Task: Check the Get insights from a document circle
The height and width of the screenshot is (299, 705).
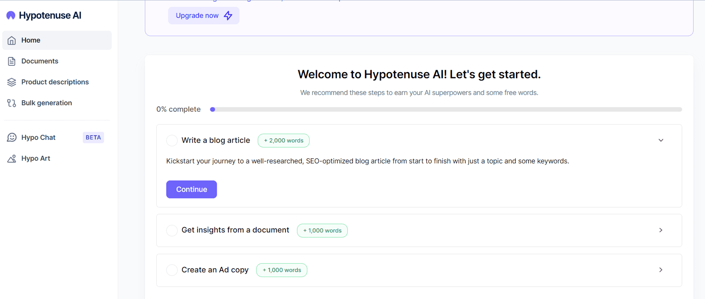Action: tap(172, 230)
